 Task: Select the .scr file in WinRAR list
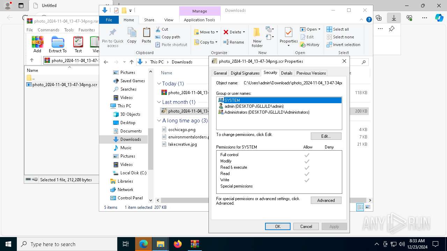[x=62, y=85]
